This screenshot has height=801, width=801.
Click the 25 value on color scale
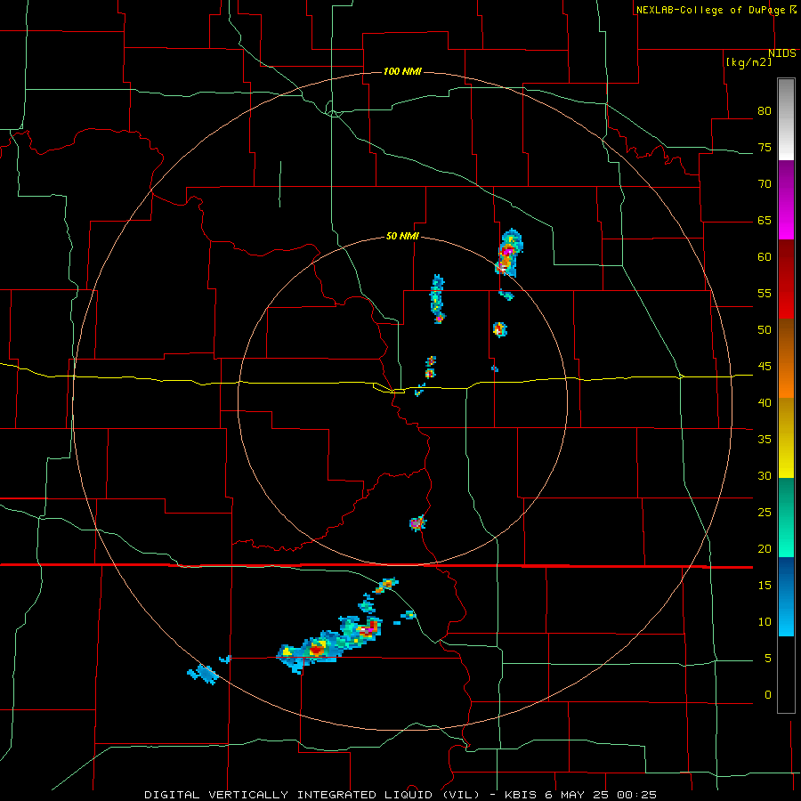click(765, 512)
